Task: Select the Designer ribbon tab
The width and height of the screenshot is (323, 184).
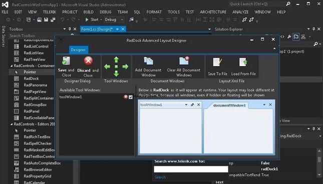Action: (x=78, y=50)
